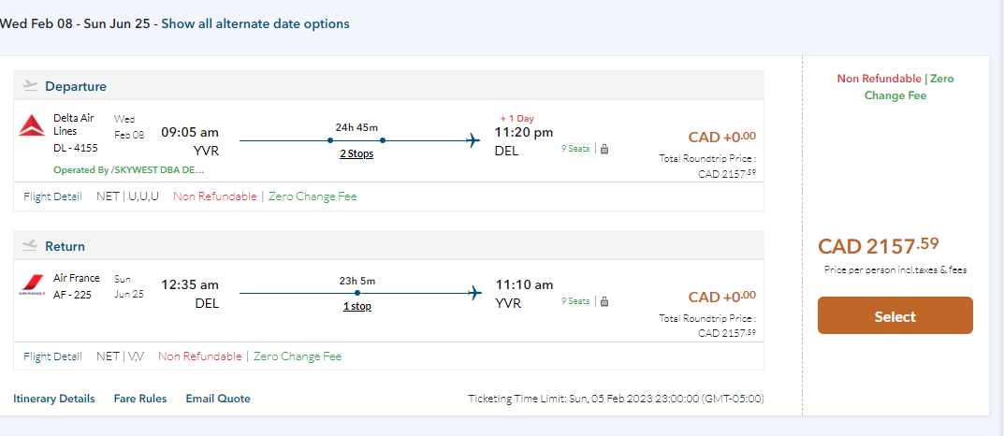Click the 9 Seats label on the return flight
1004x436 pixels.
pyautogui.click(x=575, y=301)
